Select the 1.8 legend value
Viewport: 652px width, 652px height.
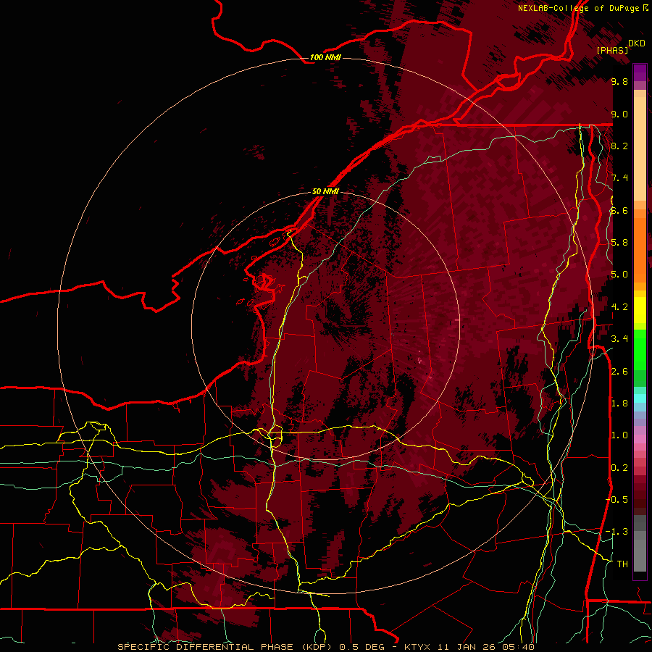pos(619,404)
